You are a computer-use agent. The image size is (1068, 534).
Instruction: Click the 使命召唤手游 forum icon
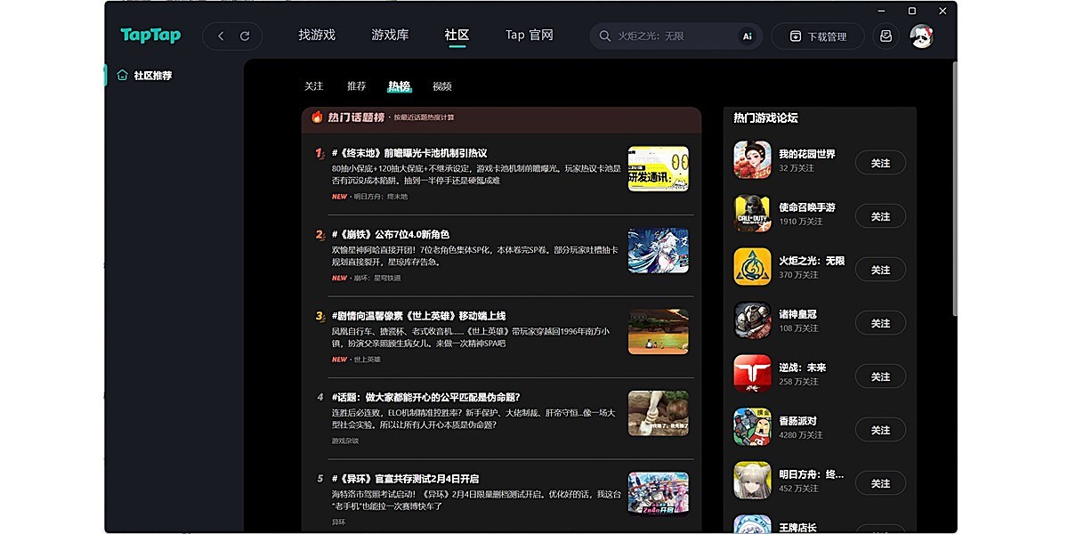752,215
